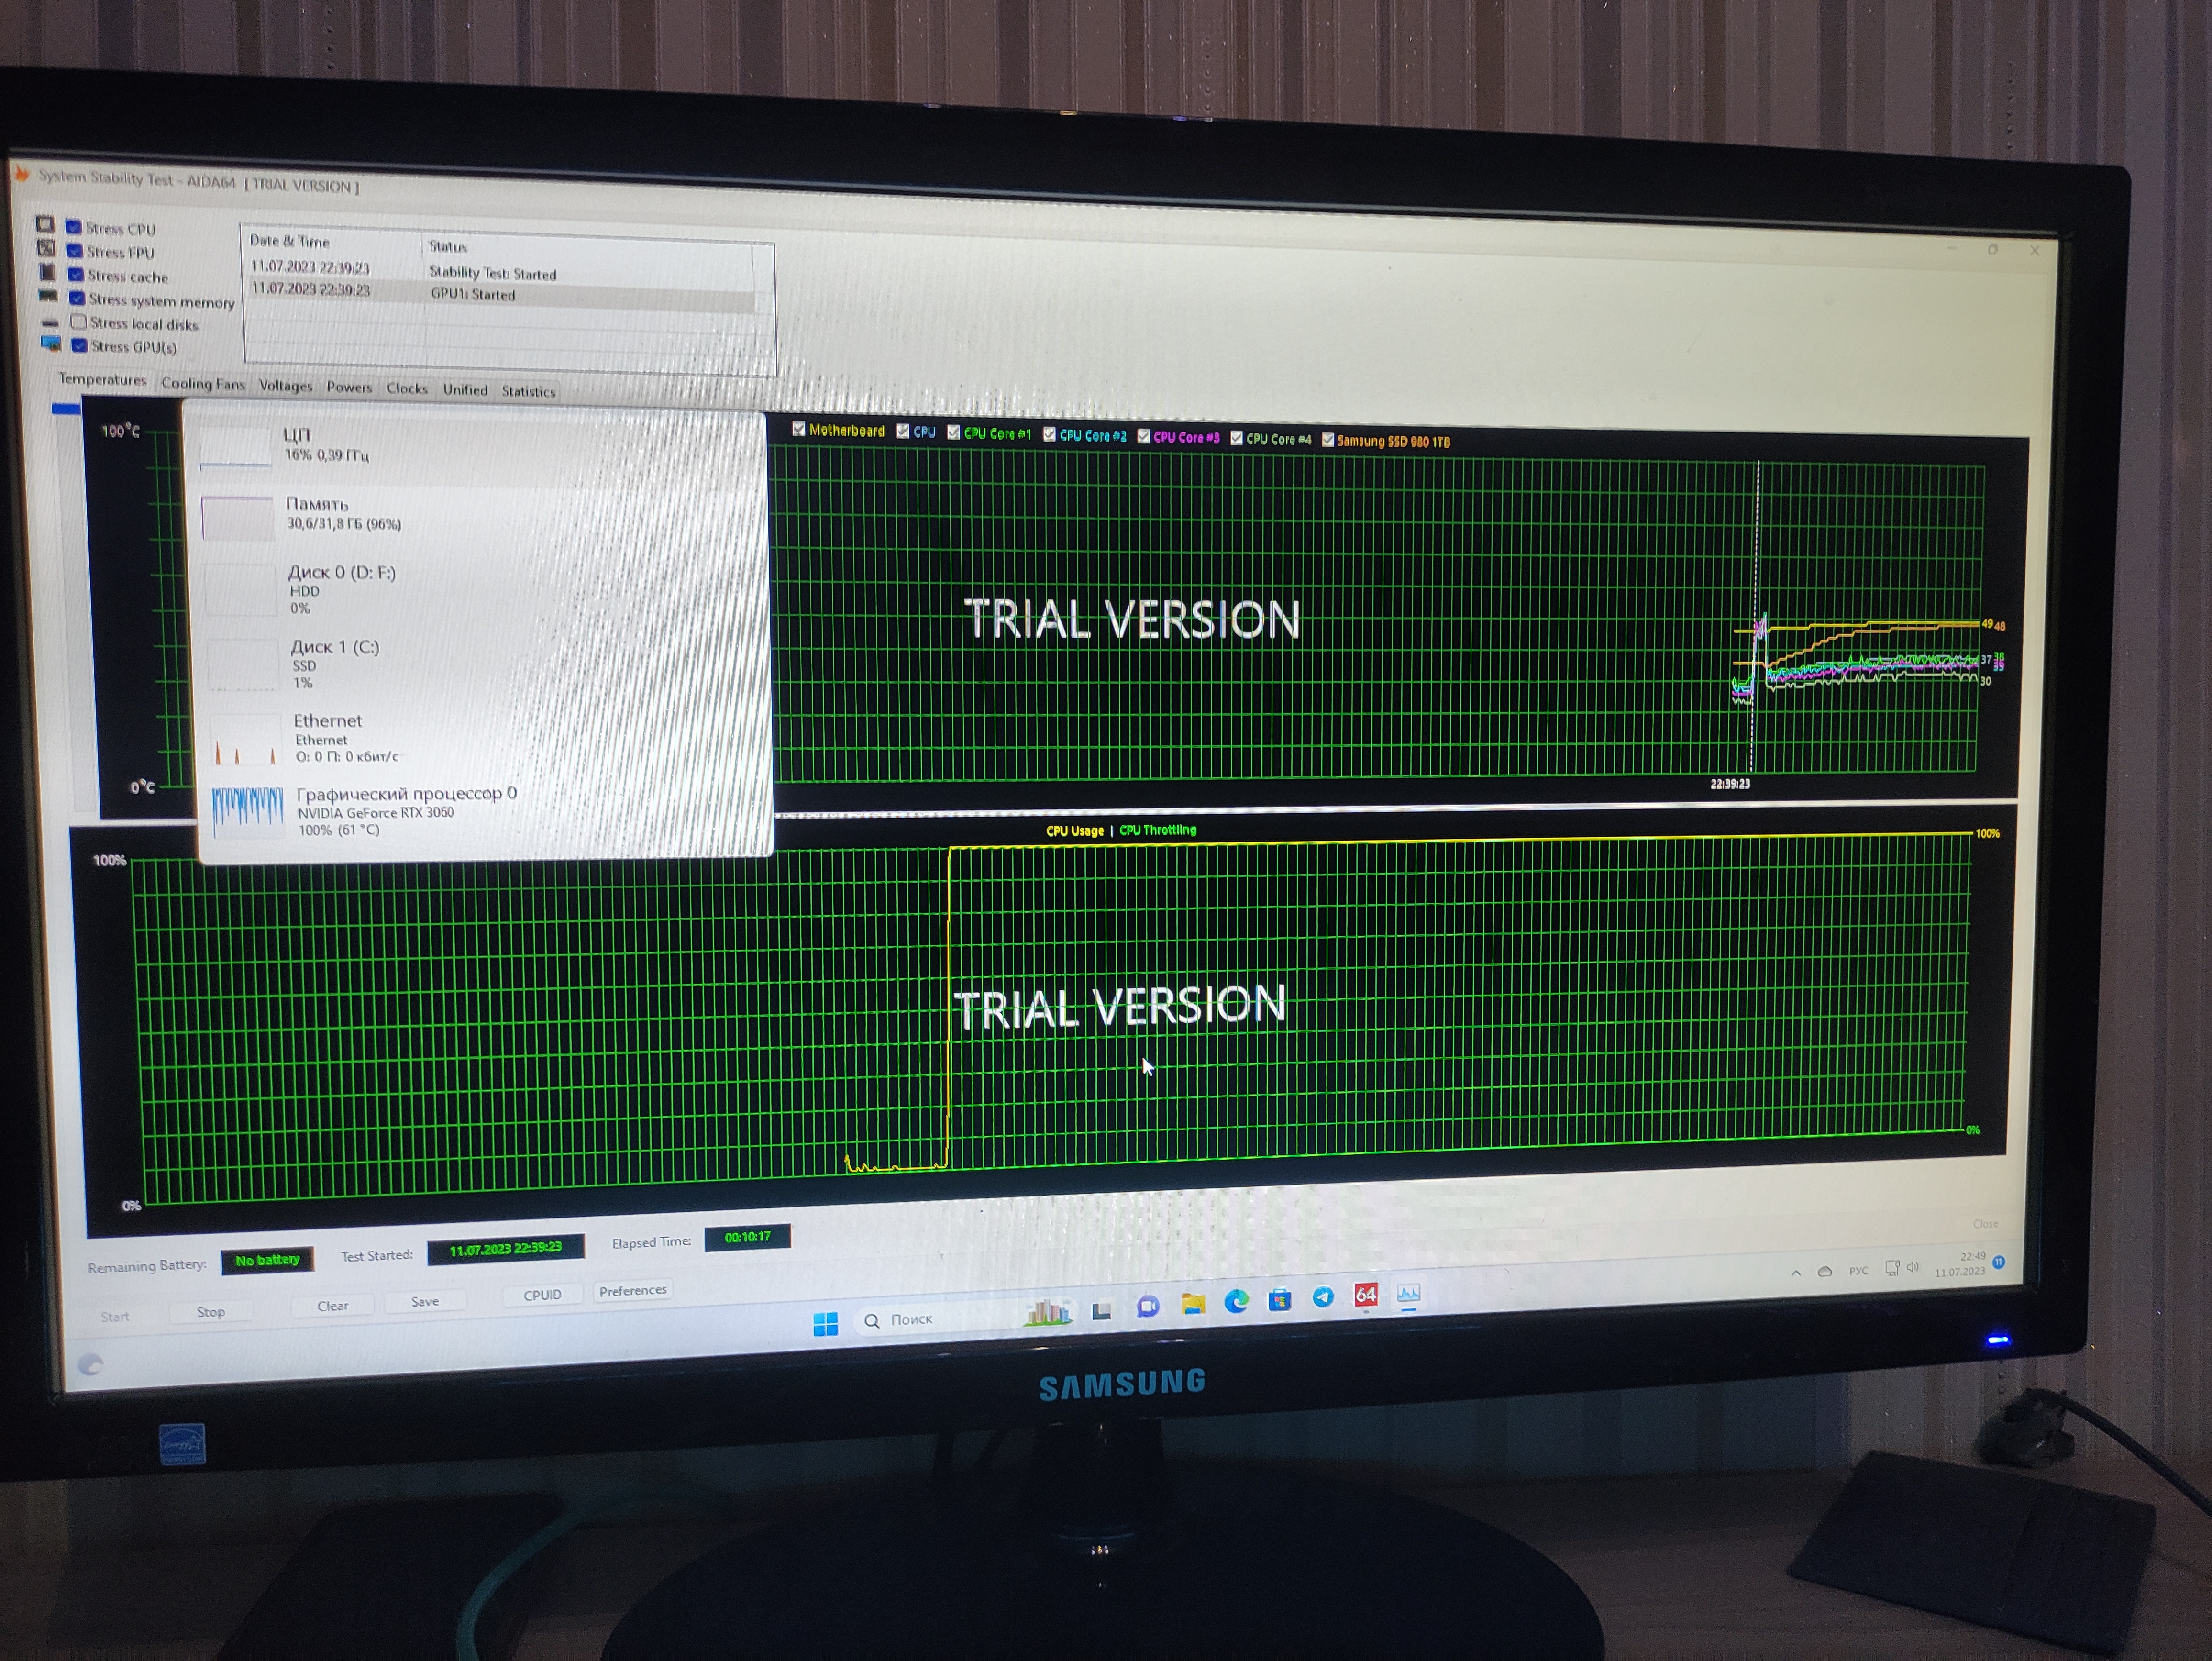Save the stability test results
The width and height of the screenshot is (2212, 1661).
pyautogui.click(x=425, y=1301)
